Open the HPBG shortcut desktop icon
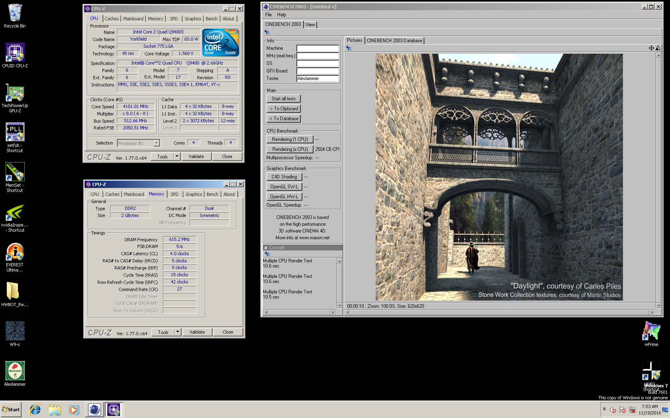670x418 pixels. point(651,374)
